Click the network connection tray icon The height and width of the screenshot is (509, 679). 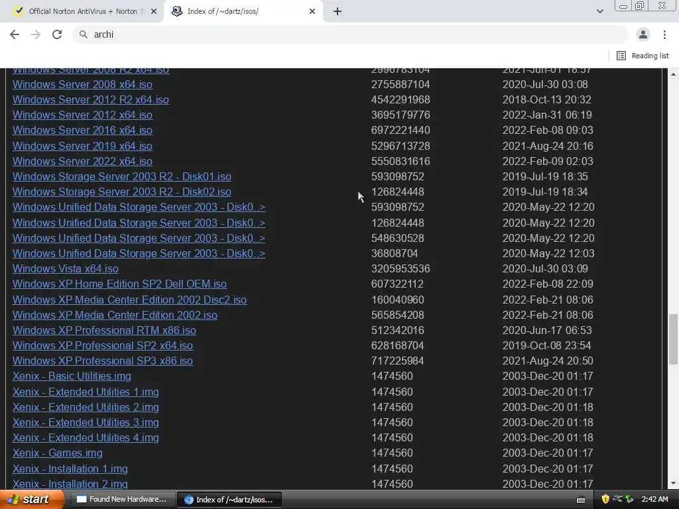tap(617, 500)
